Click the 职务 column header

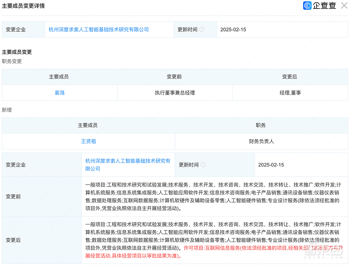261,125
